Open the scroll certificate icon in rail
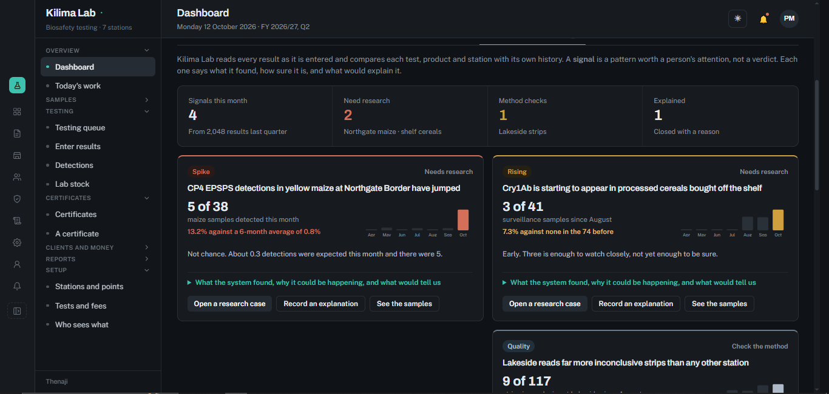The image size is (829, 394). click(17, 221)
